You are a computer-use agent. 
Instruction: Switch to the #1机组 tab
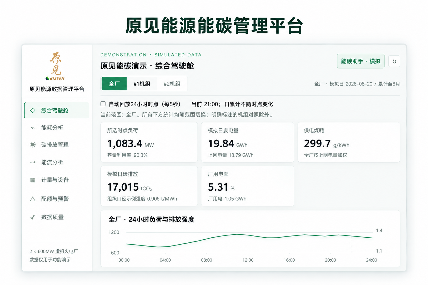pos(142,84)
